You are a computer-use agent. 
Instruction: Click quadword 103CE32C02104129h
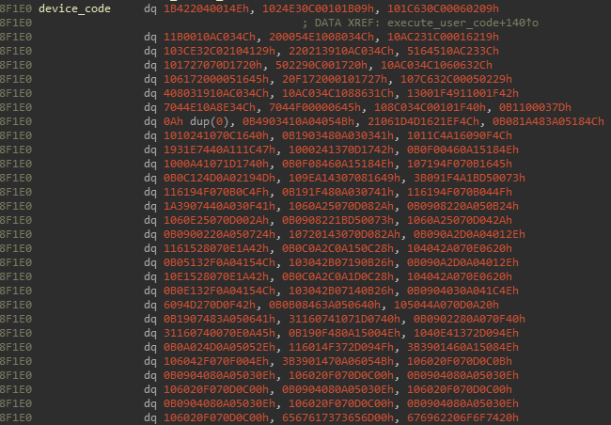[219, 51]
